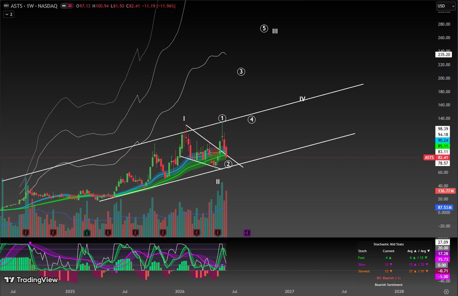
Task: Click the 83.11 price axis label
Action: click(443, 152)
